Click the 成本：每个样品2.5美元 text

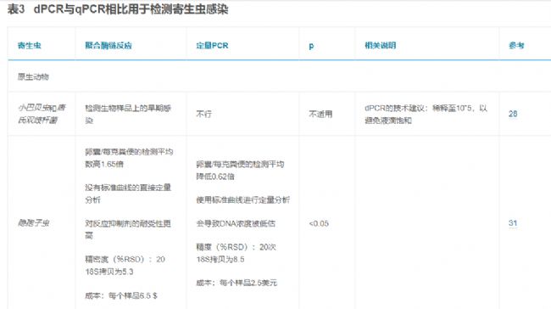237,283
